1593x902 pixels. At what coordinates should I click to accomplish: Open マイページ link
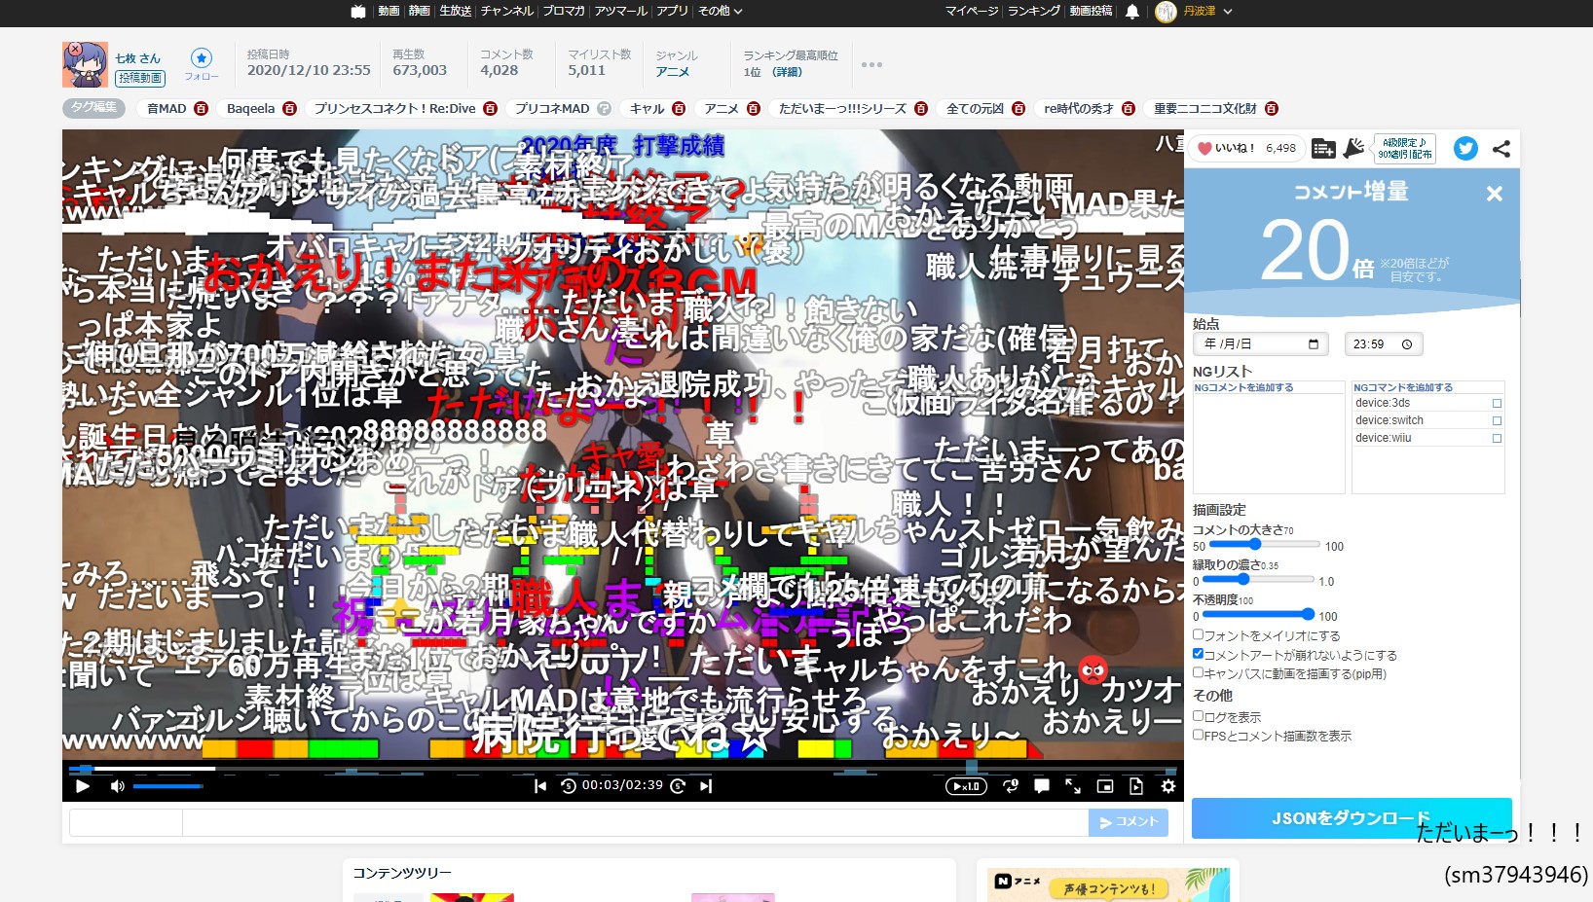tap(972, 11)
